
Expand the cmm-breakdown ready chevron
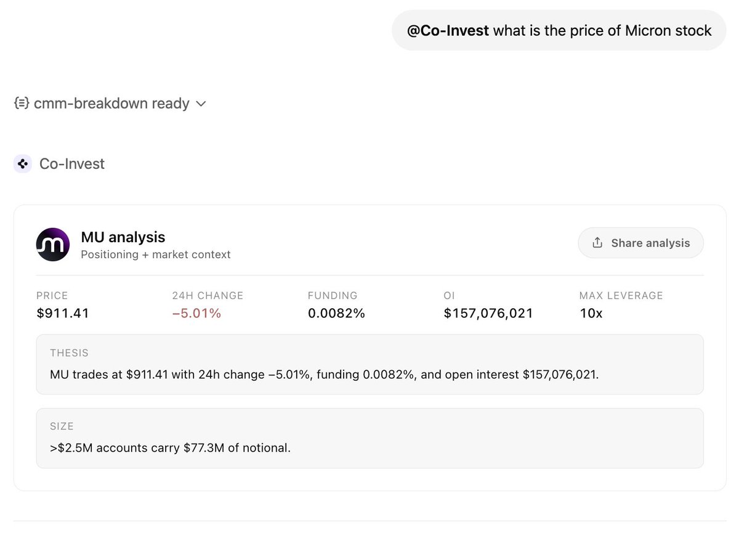coord(200,104)
